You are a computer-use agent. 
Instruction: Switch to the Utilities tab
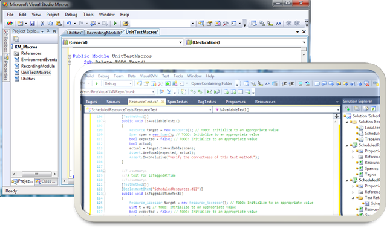(74, 33)
